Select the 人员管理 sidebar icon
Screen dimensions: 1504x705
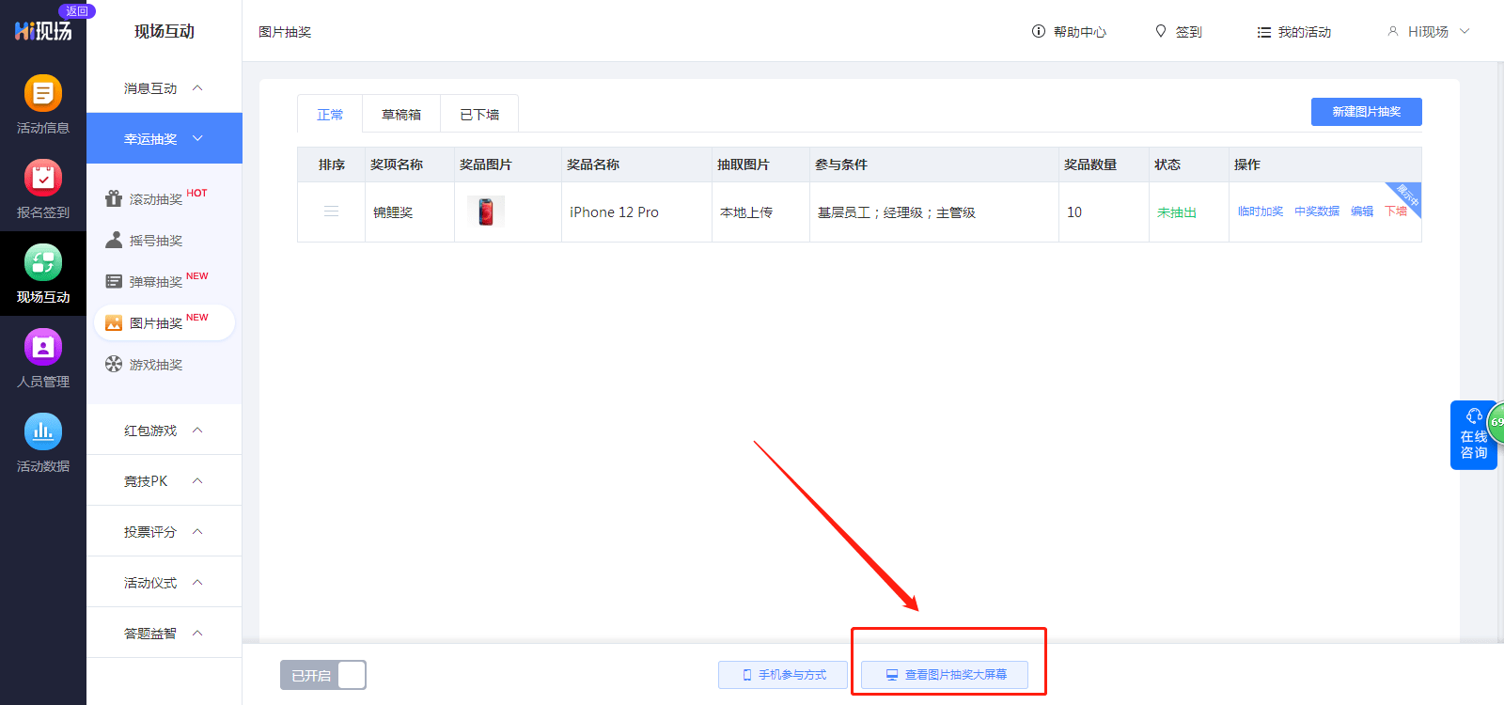pos(43,348)
